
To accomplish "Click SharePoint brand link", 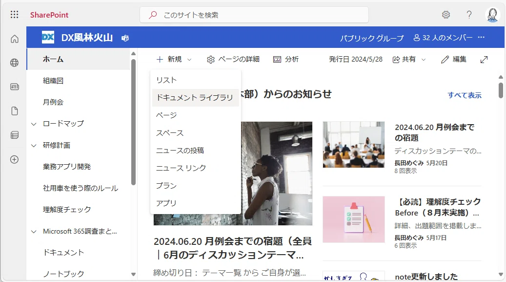I will (49, 15).
